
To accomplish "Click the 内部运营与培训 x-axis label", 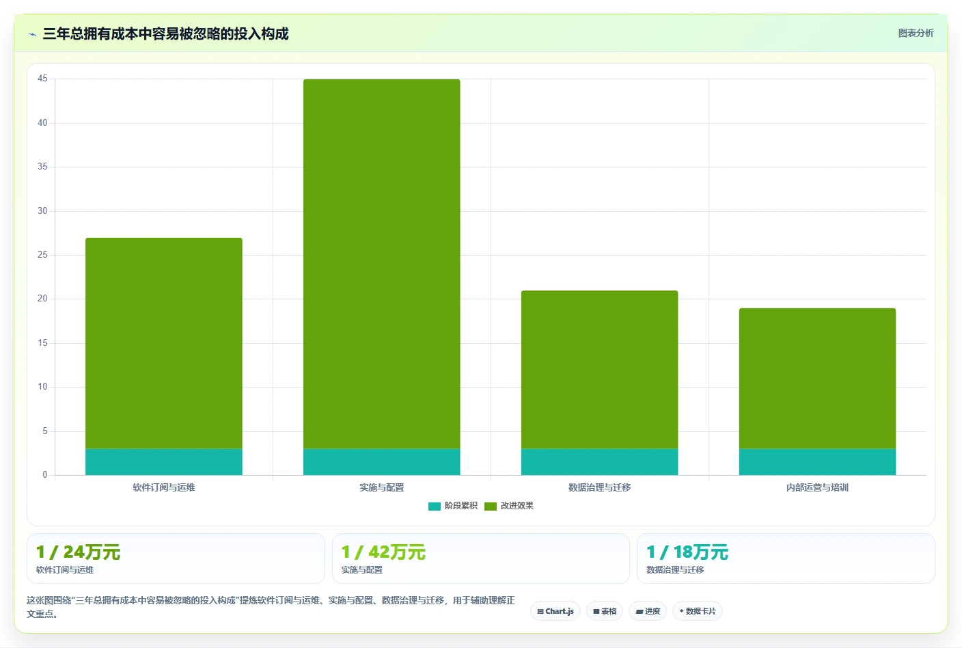I will coord(817,487).
